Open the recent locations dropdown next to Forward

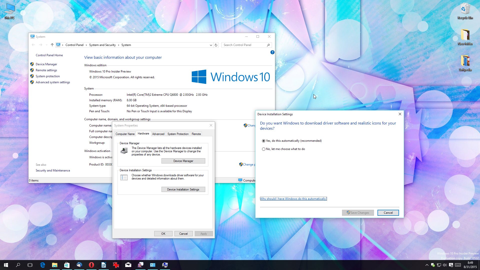click(46, 45)
